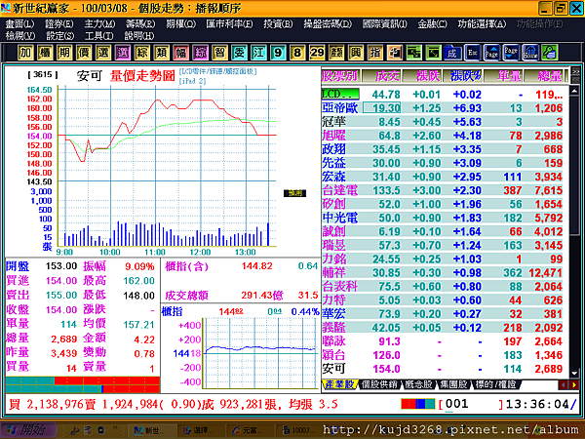Click the 類 toolbar icon

pos(161,53)
